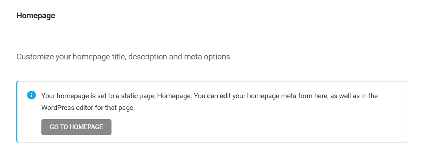
Task: Click empty notice area right of GO TO HOMEPAGE
Action: click(x=243, y=127)
